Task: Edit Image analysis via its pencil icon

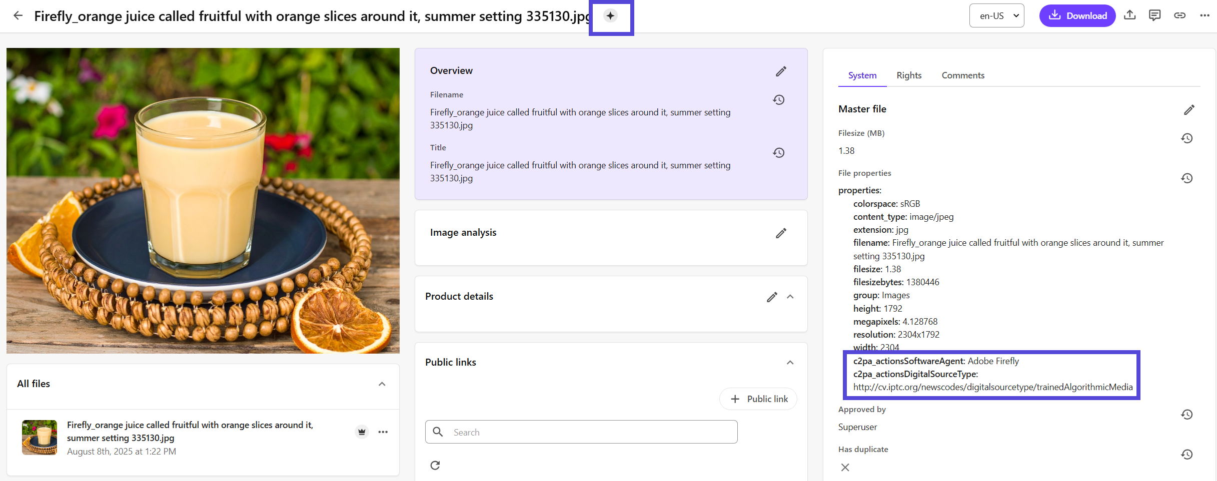Action: [781, 233]
